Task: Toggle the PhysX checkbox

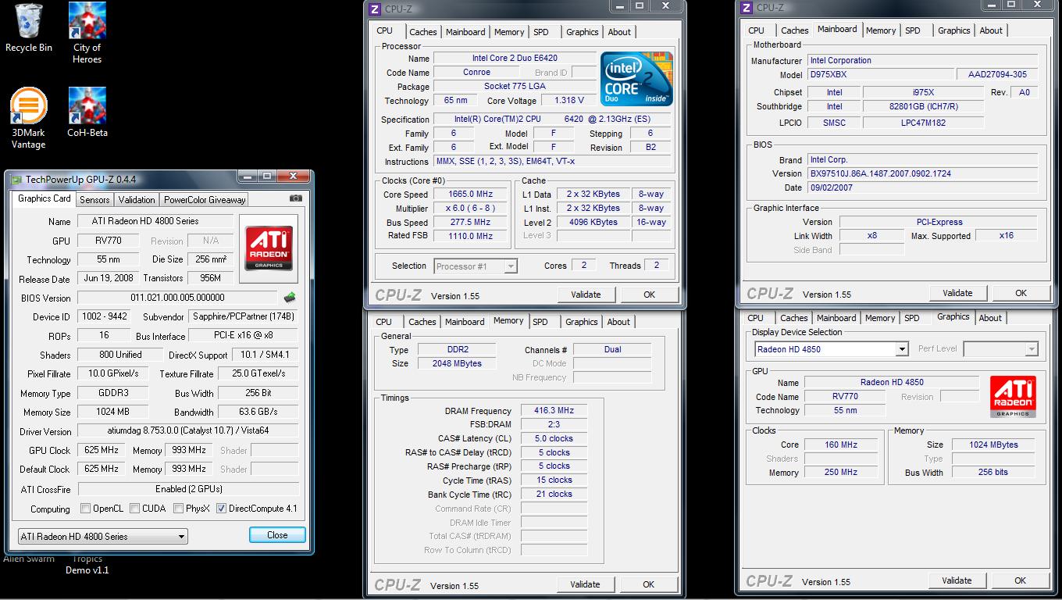Action: pos(178,509)
